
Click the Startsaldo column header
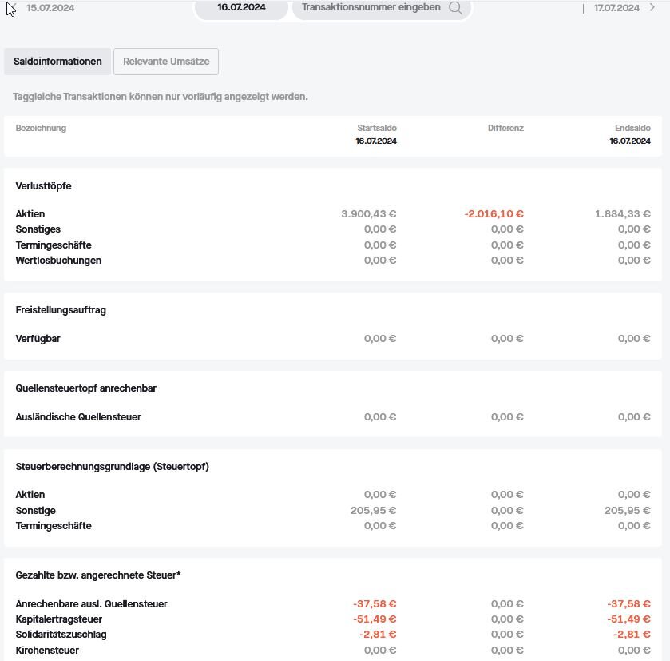376,128
